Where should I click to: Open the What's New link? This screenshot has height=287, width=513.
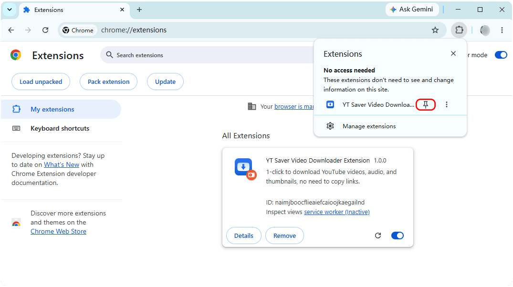click(x=62, y=165)
